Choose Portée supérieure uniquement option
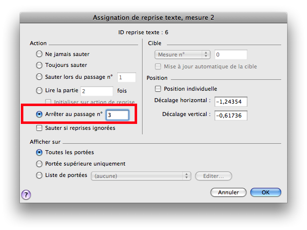 [x=40, y=164]
